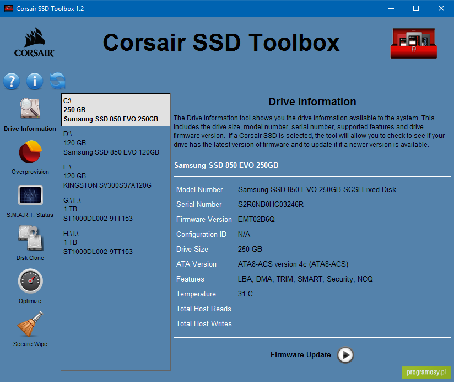Viewport: 454px width, 382px height.
Task: Click the Drive Information panel heading
Action: pos(312,102)
